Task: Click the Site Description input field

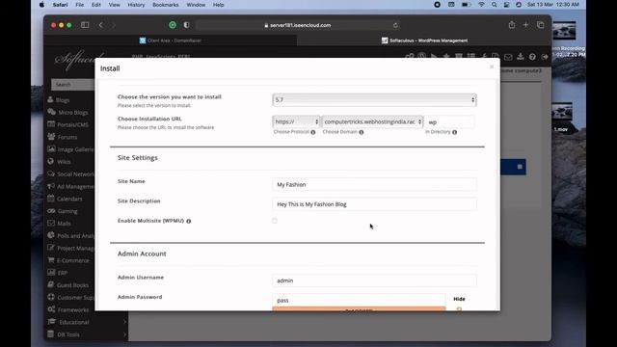Action: coord(374,204)
